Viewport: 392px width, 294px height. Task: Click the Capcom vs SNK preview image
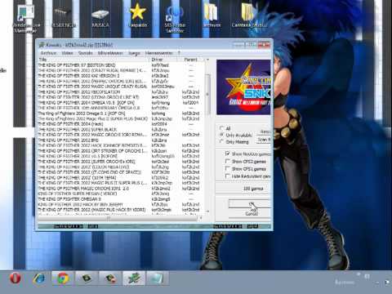tap(243, 87)
